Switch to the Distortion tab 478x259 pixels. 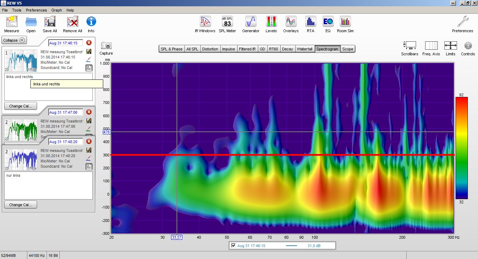(x=210, y=49)
